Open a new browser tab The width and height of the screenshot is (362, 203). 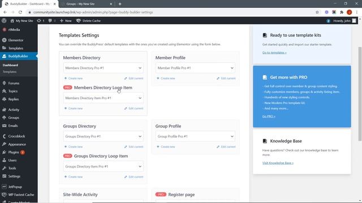click(x=120, y=4)
